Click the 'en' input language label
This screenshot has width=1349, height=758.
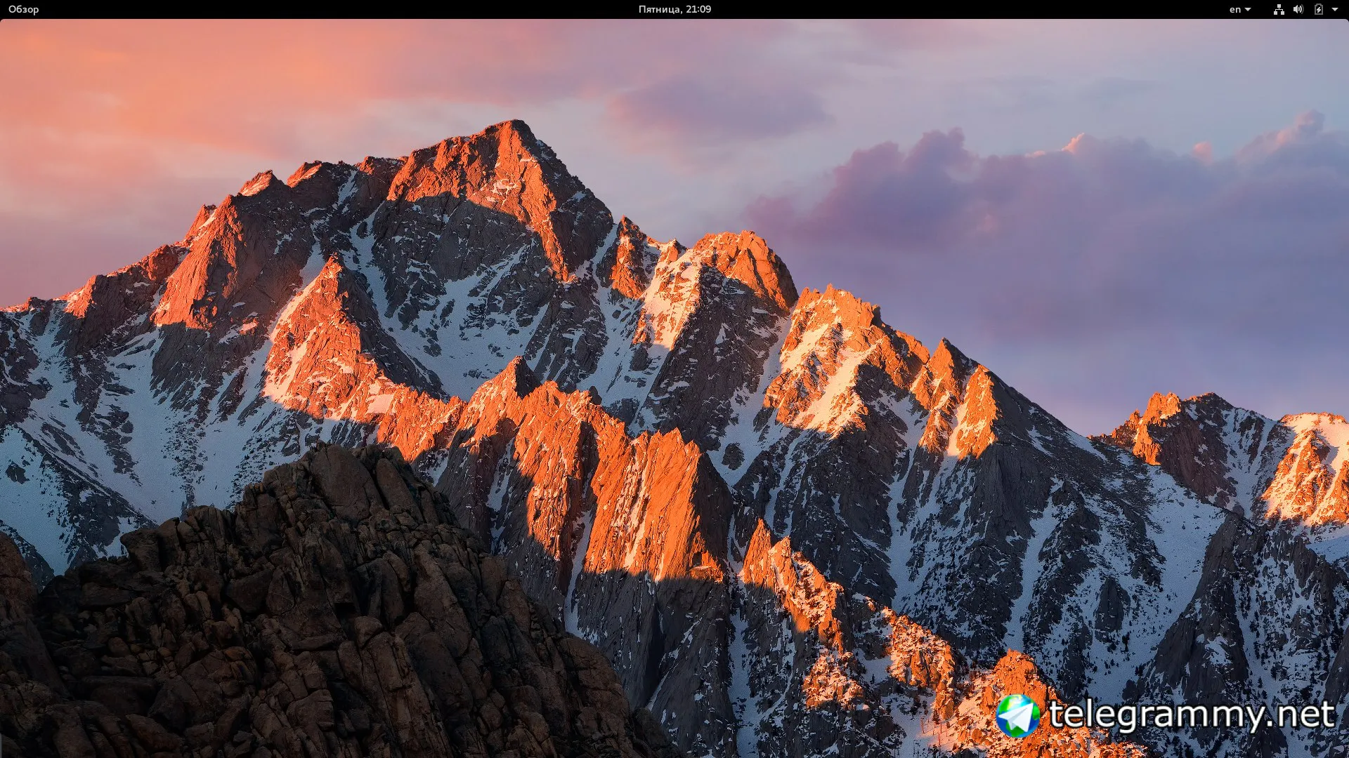tap(1234, 9)
